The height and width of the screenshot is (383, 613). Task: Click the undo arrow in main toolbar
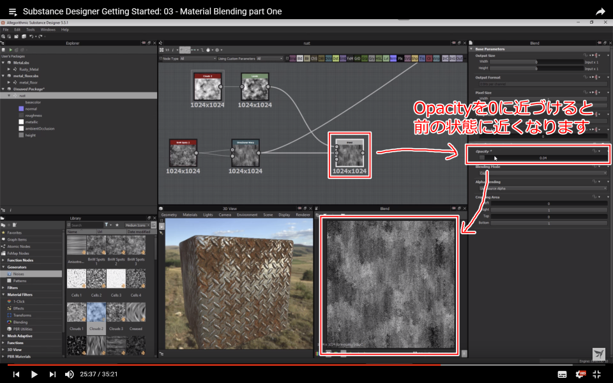pyautogui.click(x=31, y=36)
